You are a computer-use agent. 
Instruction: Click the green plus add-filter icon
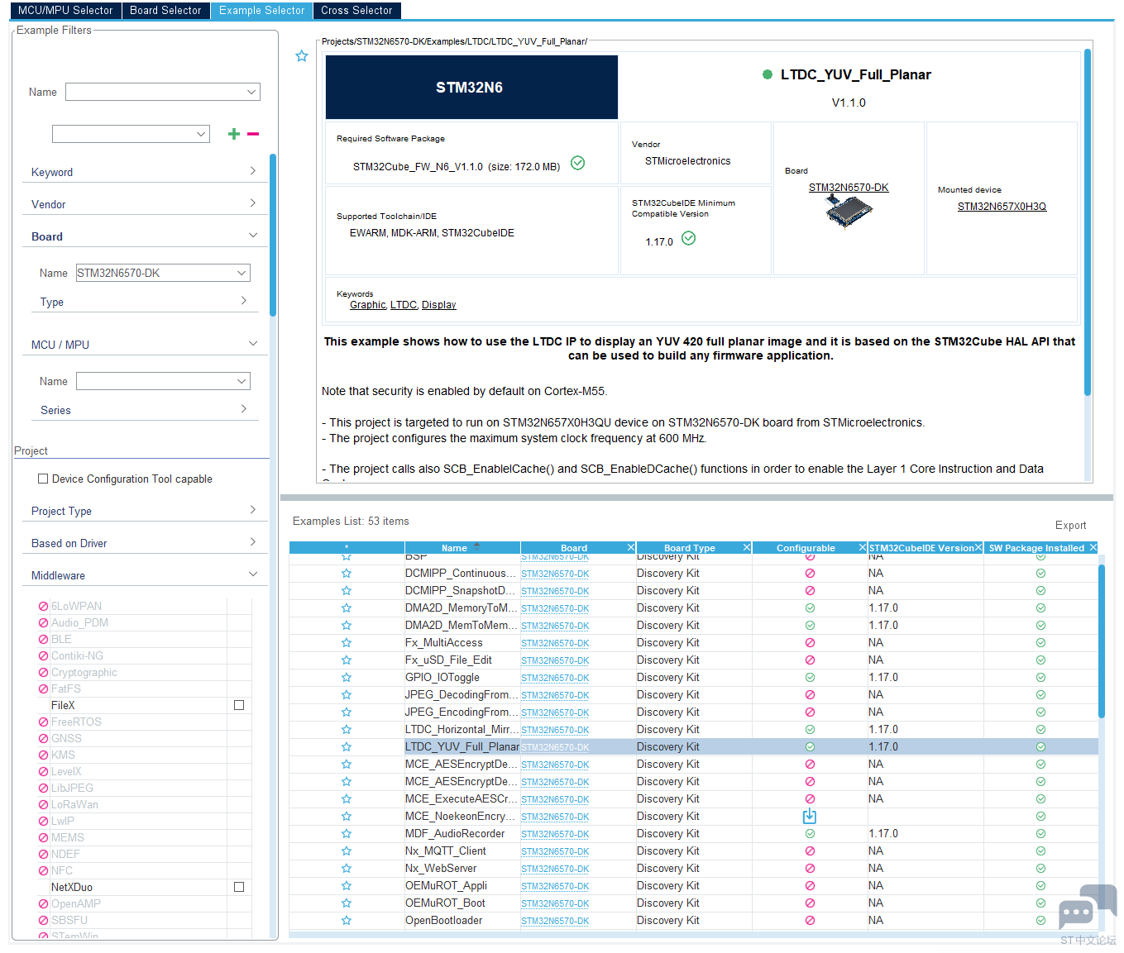coord(234,134)
